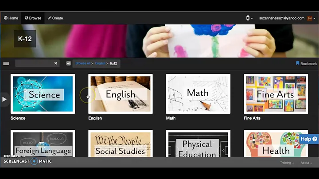Bookmark this page
Image resolution: width=319 pixels, height=179 pixels.
pyautogui.click(x=306, y=64)
